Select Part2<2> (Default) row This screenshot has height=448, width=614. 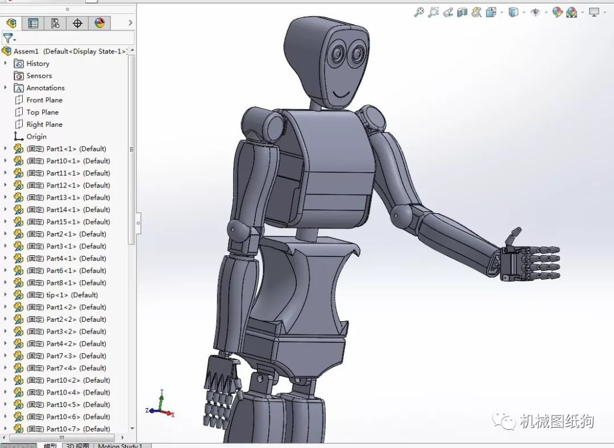tap(60, 319)
